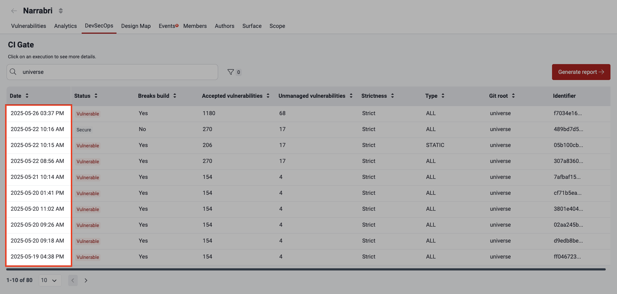Open the filter funnel icon
This screenshot has height=294, width=617.
coord(230,72)
